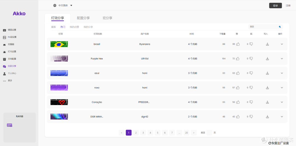296x146 pixels.
Task: Click the page-jump number field
Action: pyautogui.click(x=209, y=133)
